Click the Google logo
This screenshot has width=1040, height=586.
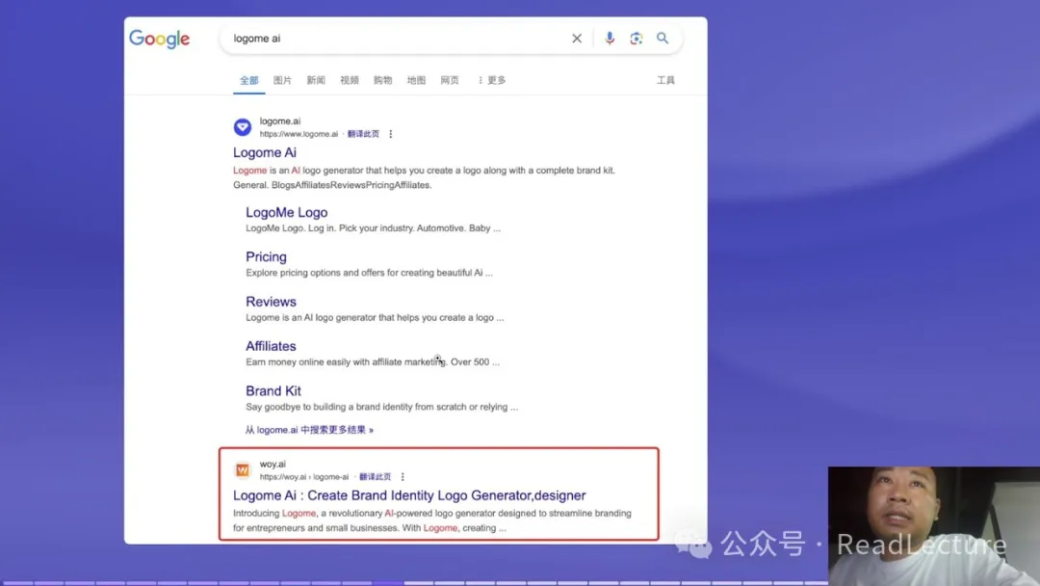click(x=160, y=39)
